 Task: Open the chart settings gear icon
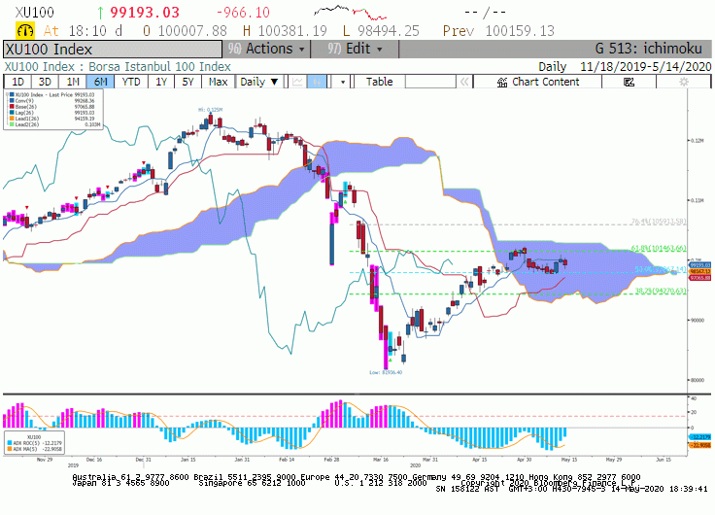point(684,82)
